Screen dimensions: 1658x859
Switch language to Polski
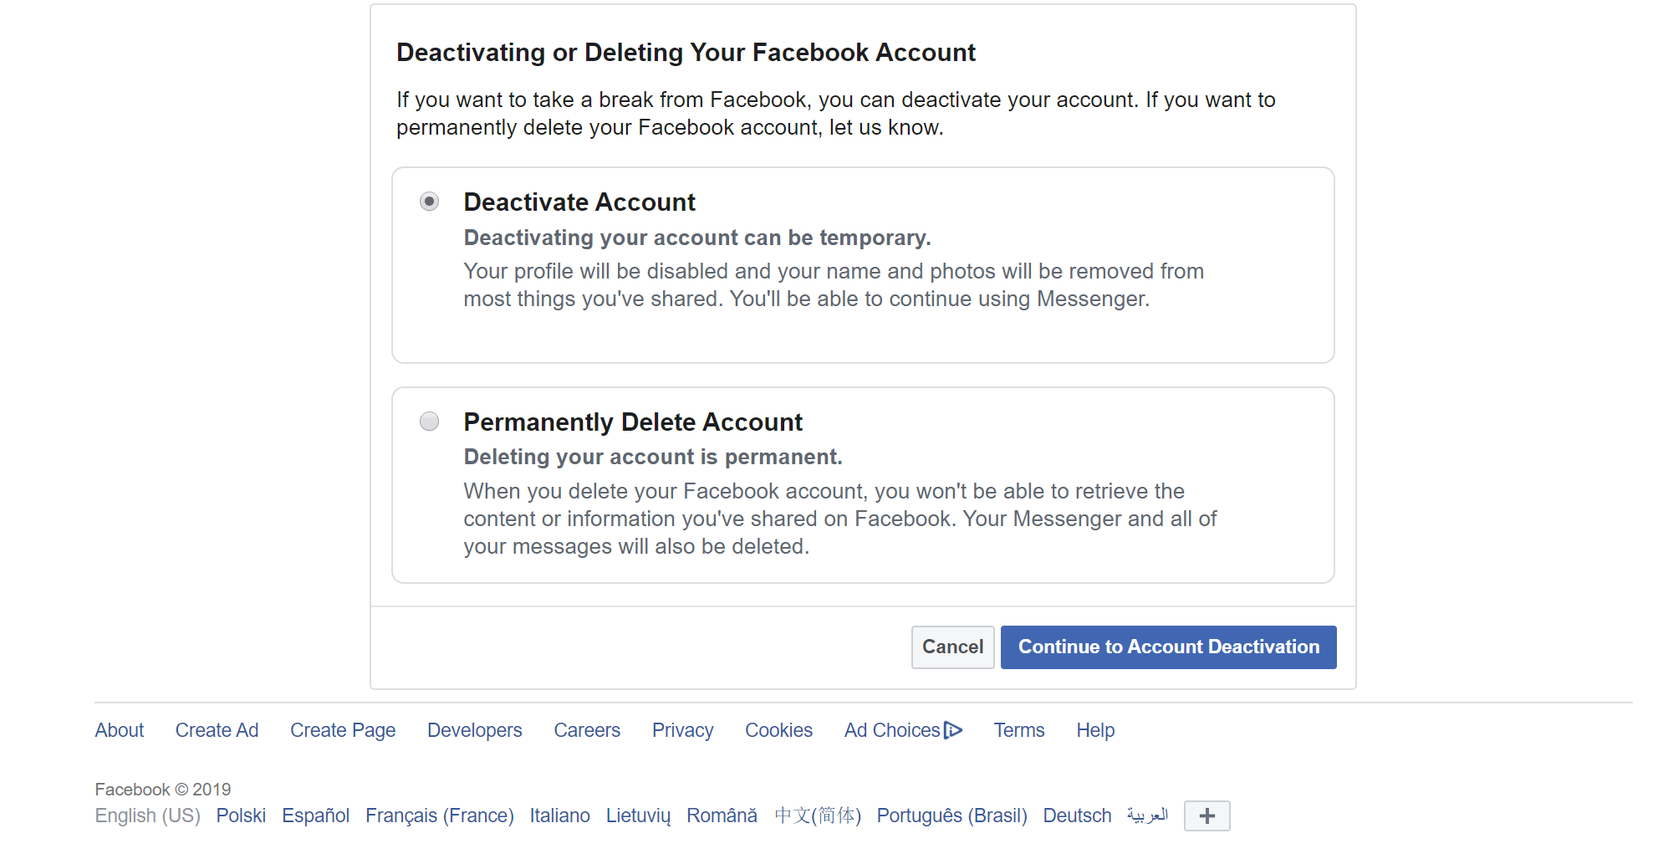(x=241, y=816)
